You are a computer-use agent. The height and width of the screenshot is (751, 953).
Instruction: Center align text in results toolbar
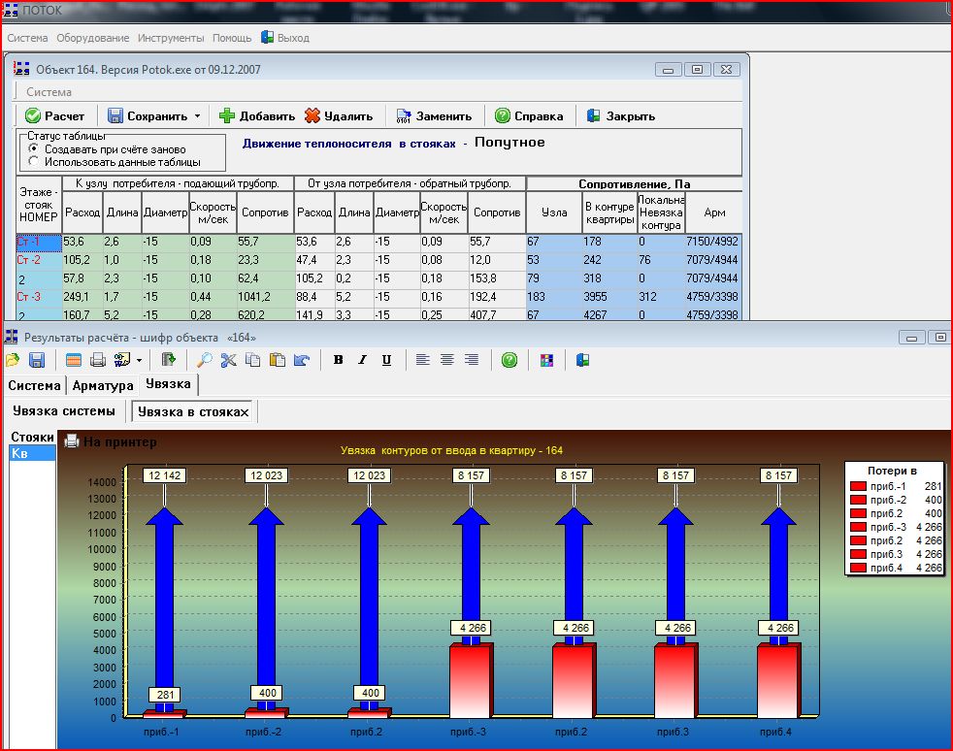click(446, 360)
